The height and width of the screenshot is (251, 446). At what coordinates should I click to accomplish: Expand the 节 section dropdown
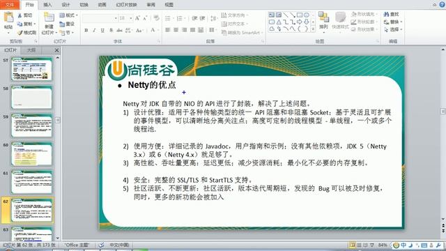click(x=67, y=33)
